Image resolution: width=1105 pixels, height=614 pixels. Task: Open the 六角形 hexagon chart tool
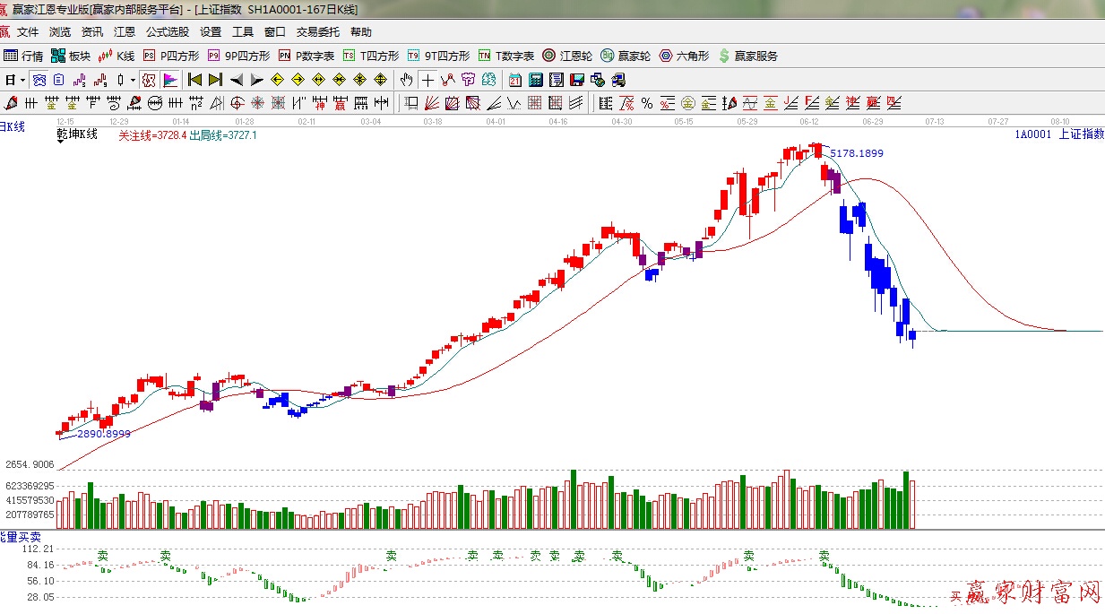click(x=684, y=56)
